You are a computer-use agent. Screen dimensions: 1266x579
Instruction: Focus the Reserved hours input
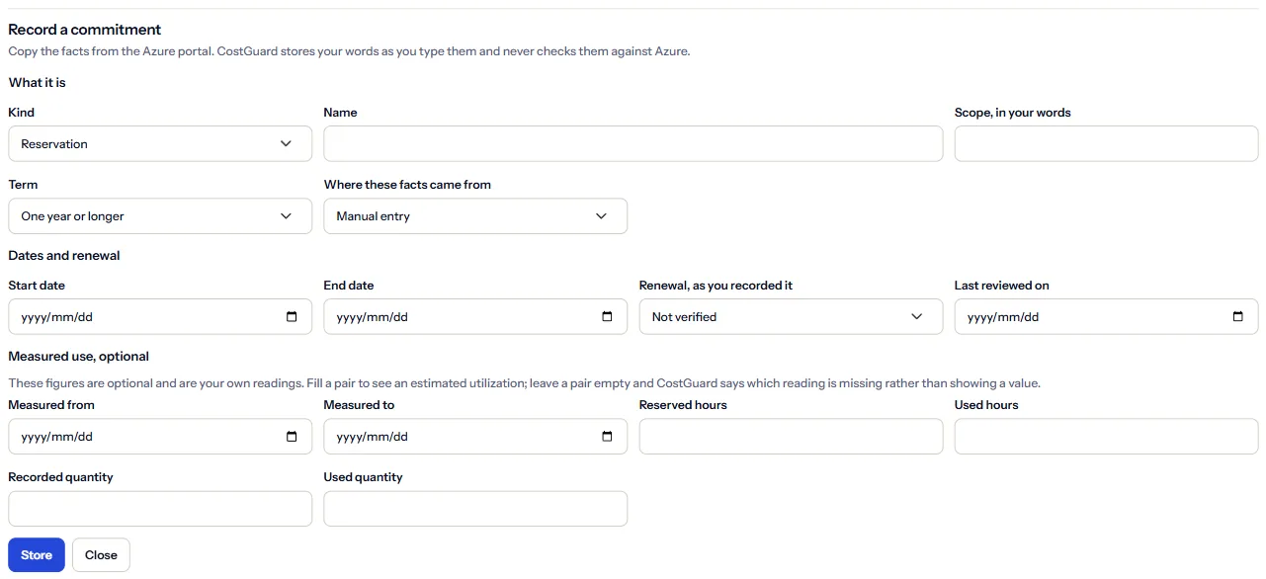point(791,437)
